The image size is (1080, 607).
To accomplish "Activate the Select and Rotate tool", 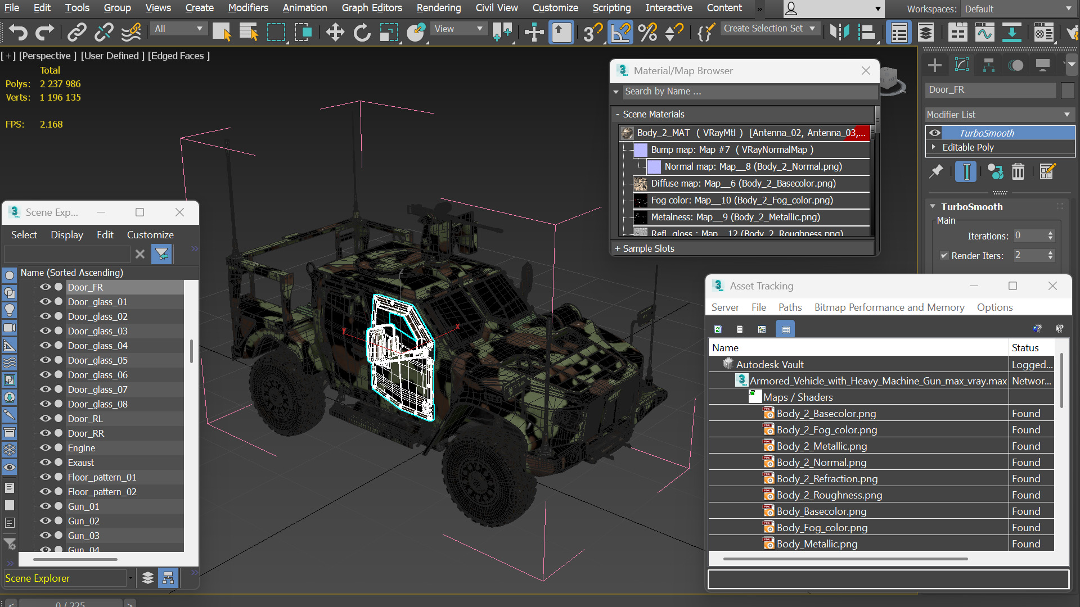I will 362,32.
